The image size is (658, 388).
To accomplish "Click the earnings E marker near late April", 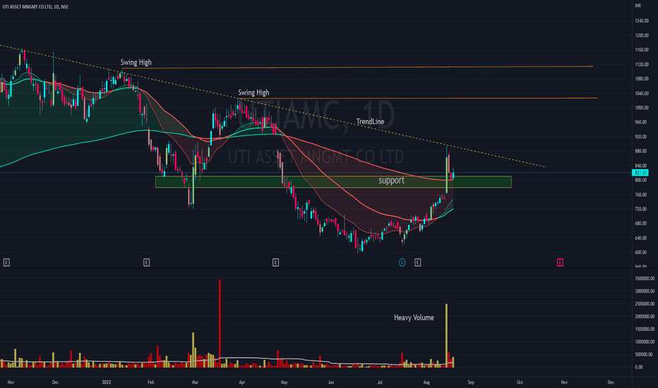I will click(276, 262).
